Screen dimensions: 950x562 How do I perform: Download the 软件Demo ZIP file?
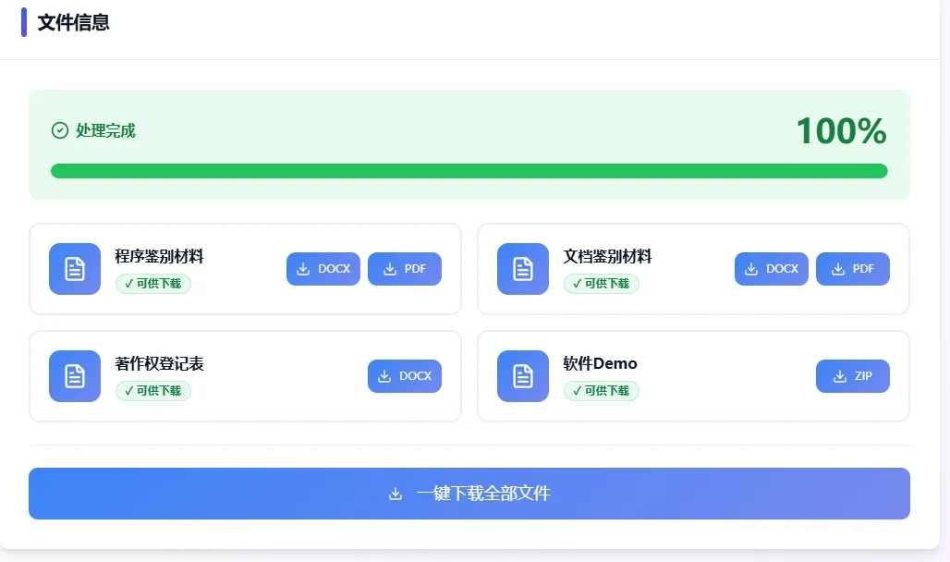[x=852, y=376]
